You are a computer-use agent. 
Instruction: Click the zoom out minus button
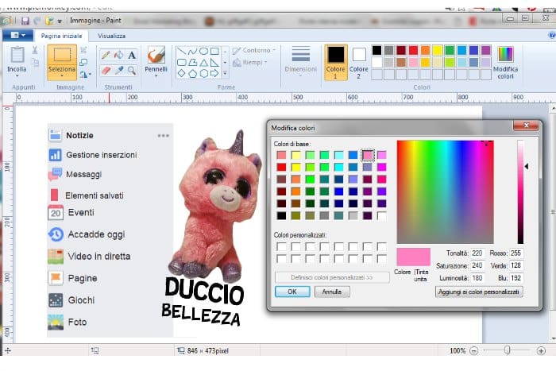473,351
